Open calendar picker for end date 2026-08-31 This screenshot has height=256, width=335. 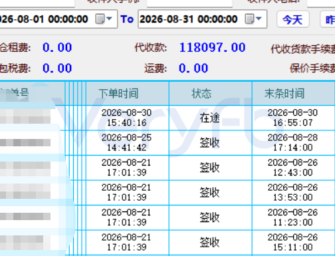point(253,19)
